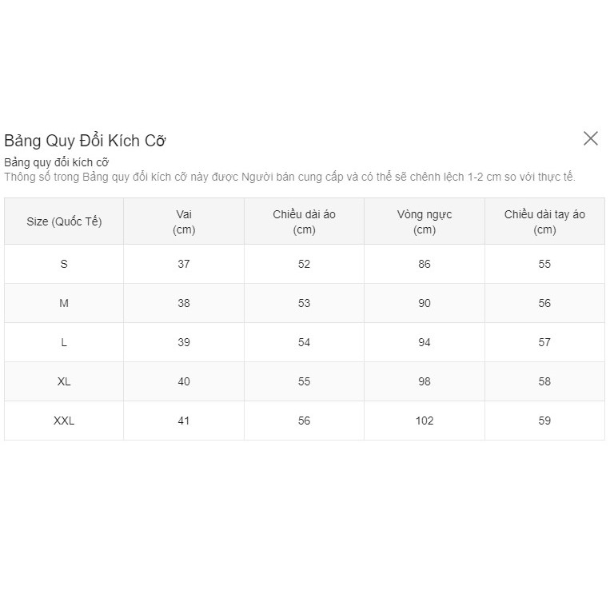Click the 'Vòng ngực (cm)' column header
Image resolution: width=614 pixels, height=614 pixels.
425,221
